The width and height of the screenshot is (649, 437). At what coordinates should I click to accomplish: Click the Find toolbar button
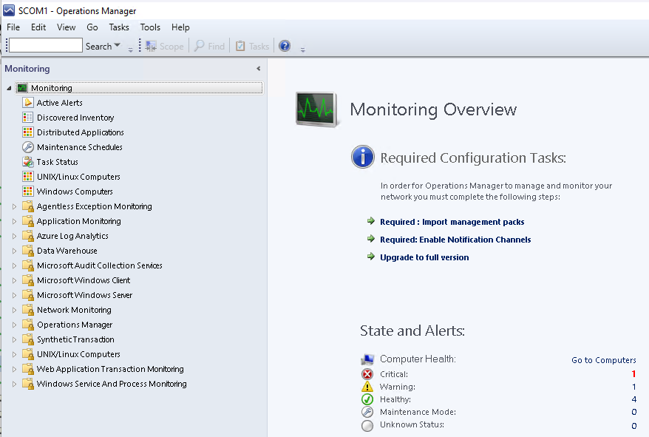pyautogui.click(x=209, y=46)
